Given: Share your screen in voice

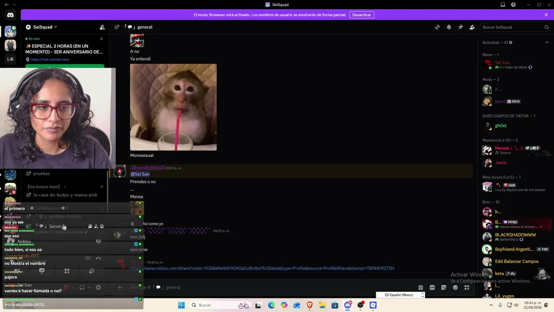Looking at the screenshot, I should pos(42,271).
